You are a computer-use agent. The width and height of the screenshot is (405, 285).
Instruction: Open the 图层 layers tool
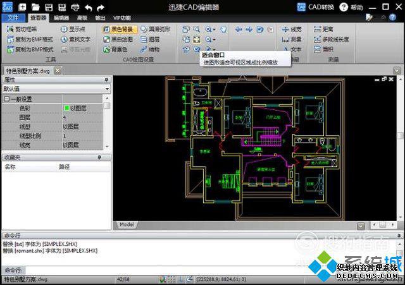coord(150,39)
